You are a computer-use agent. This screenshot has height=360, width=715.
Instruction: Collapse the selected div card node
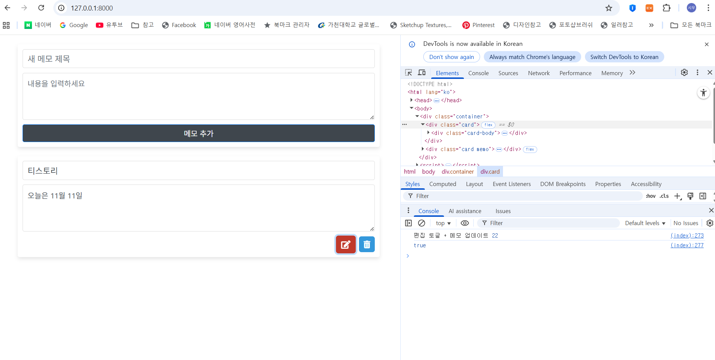[x=423, y=124]
